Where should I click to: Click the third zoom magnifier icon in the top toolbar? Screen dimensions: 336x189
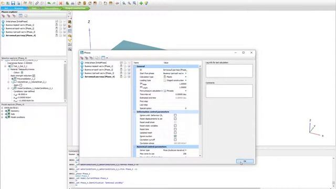[x=134, y=3]
